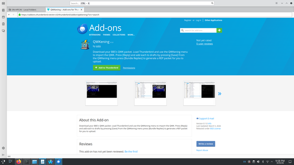Submit add-on search with green arrow

pyautogui.click(x=219, y=30)
